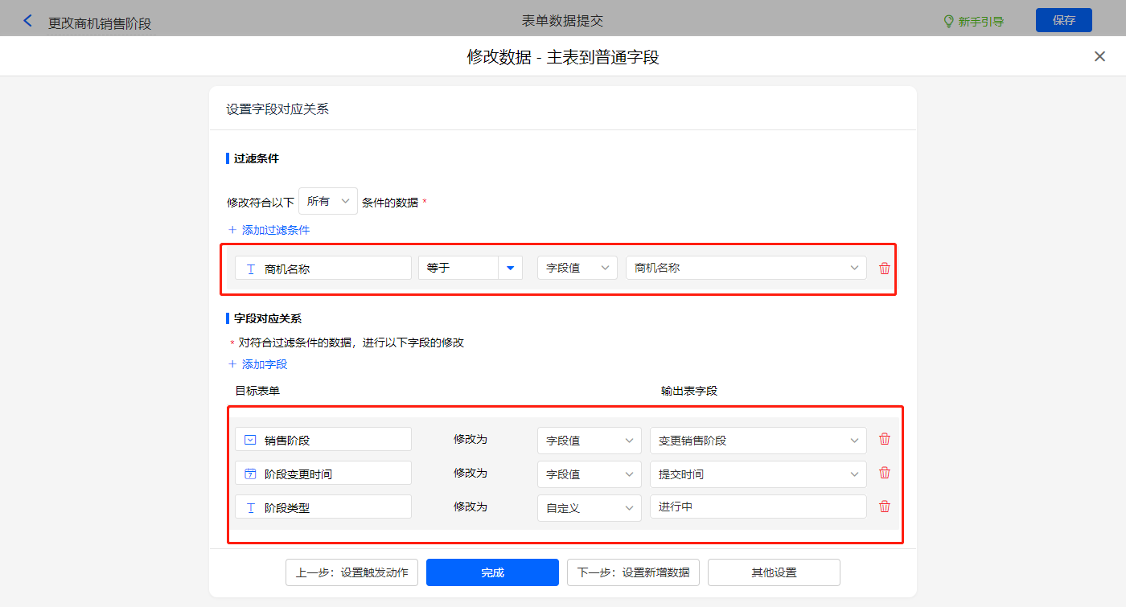Click the 新手引导 lightbulb icon
This screenshot has width=1126, height=607.
(x=948, y=22)
